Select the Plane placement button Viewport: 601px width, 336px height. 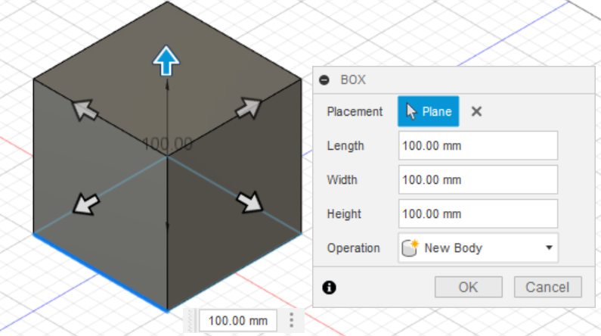click(x=428, y=111)
